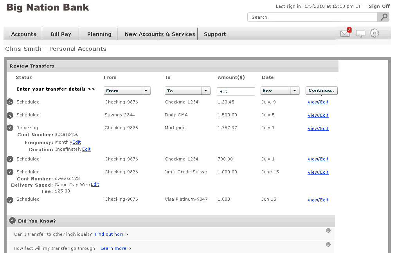Expand the 700.00 scheduled transfer row
The image size is (396, 253).
(10, 159)
